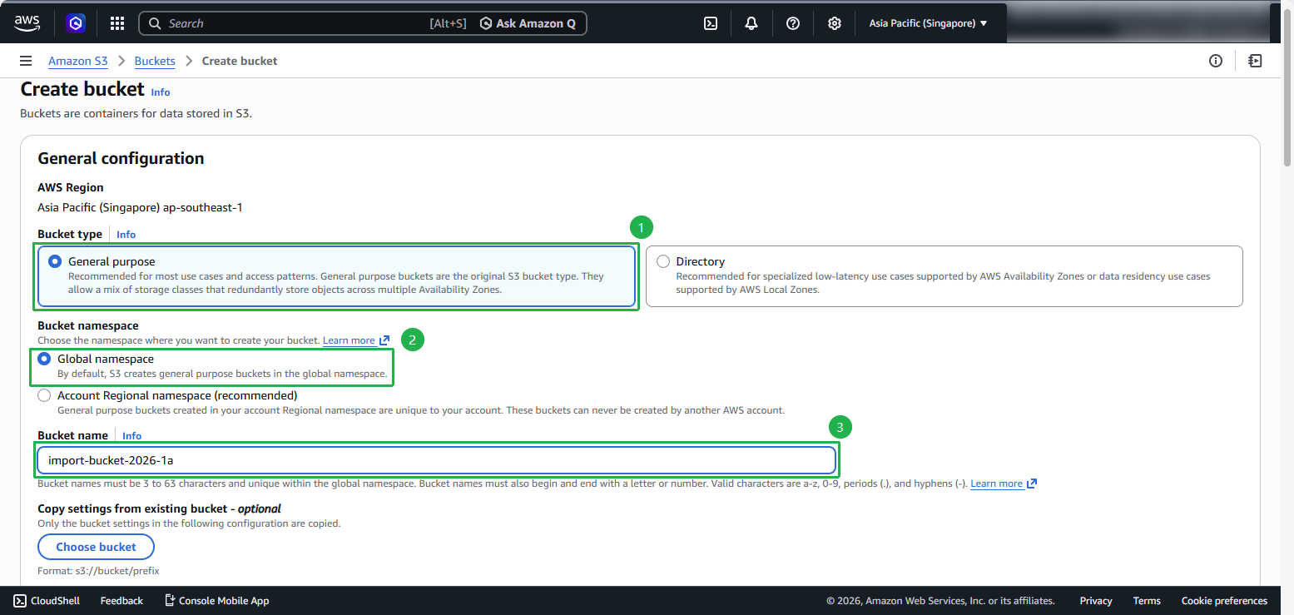This screenshot has height=615, width=1294.
Task: Click the breadcrumb text 'Create bucket'
Action: pyautogui.click(x=240, y=61)
